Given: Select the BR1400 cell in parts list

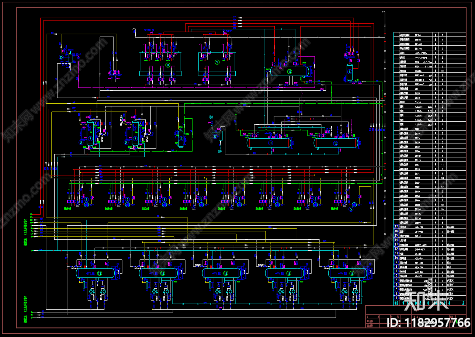Looking at the screenshot, I should [x=419, y=44].
